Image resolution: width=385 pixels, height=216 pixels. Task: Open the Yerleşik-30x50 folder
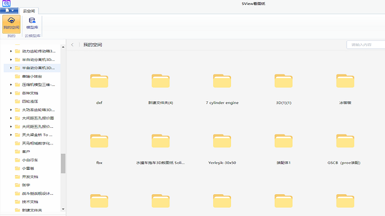click(x=222, y=141)
